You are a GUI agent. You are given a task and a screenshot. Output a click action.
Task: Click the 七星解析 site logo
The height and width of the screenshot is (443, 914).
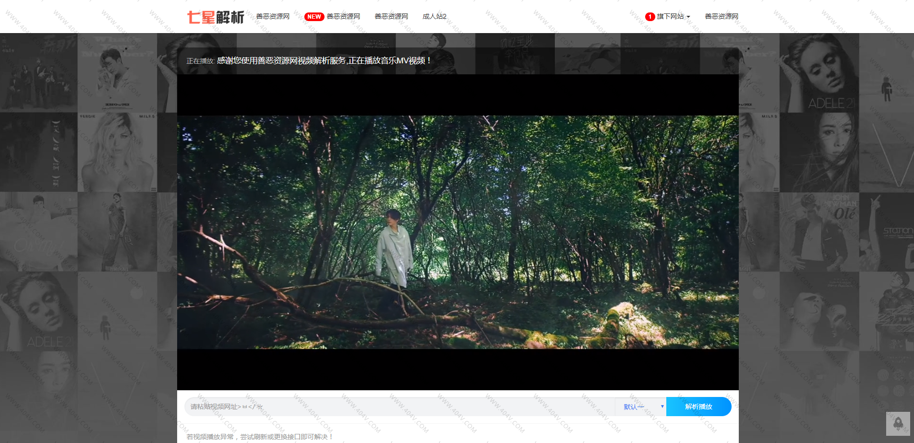216,17
